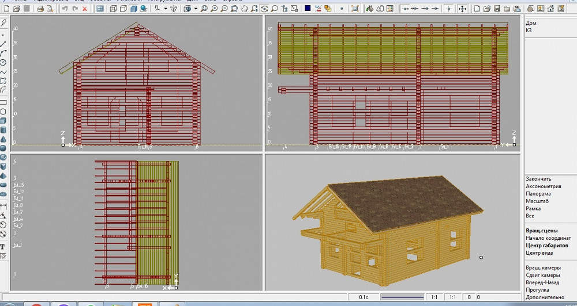
Task: Expand the dropdown arrow beside the coordinate axes icon
Action: coord(166,9)
